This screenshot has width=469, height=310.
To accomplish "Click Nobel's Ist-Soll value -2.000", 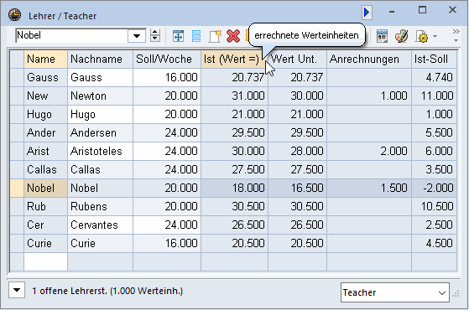I will coord(434,189).
